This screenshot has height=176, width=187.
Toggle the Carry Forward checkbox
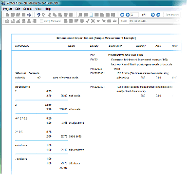[42, 21]
